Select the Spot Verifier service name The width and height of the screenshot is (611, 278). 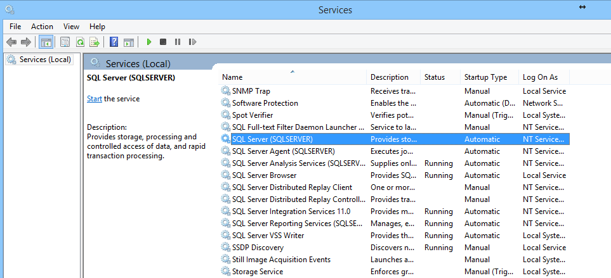click(x=253, y=115)
